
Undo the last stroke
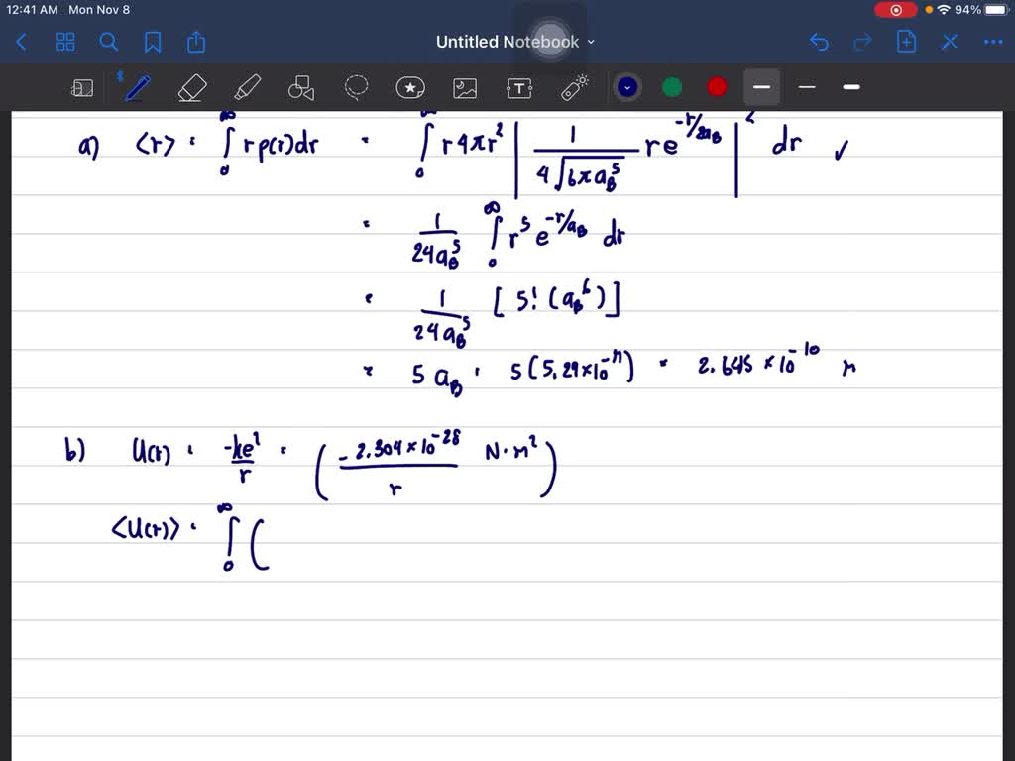pyautogui.click(x=819, y=42)
